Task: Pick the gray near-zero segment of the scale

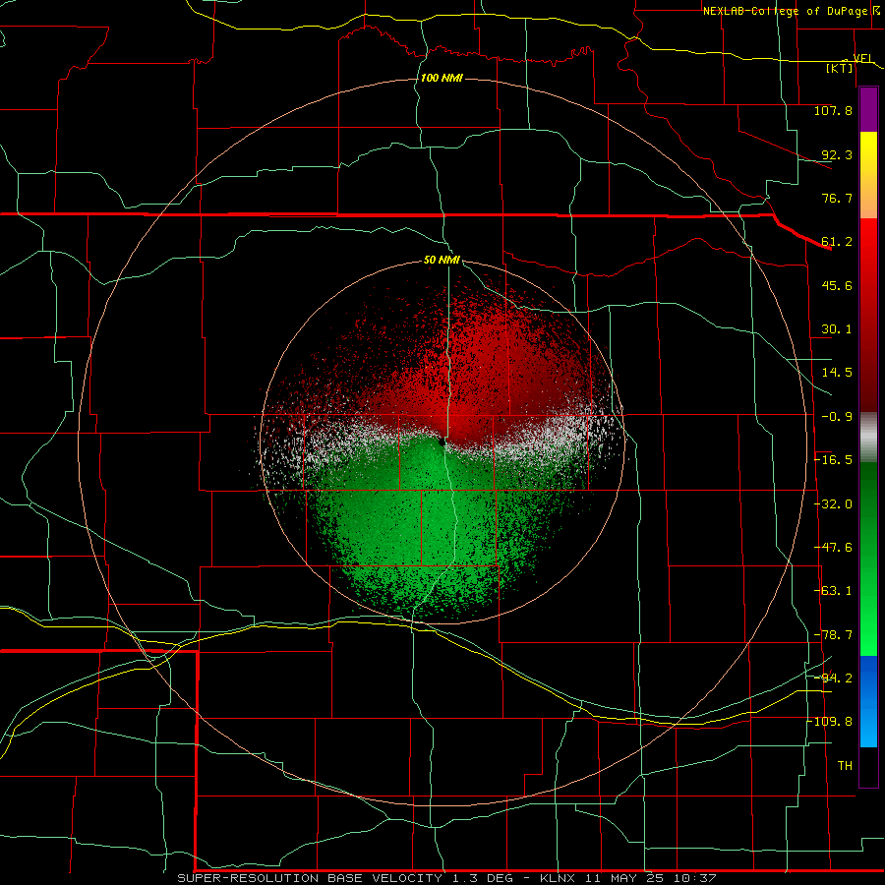Action: click(x=868, y=438)
